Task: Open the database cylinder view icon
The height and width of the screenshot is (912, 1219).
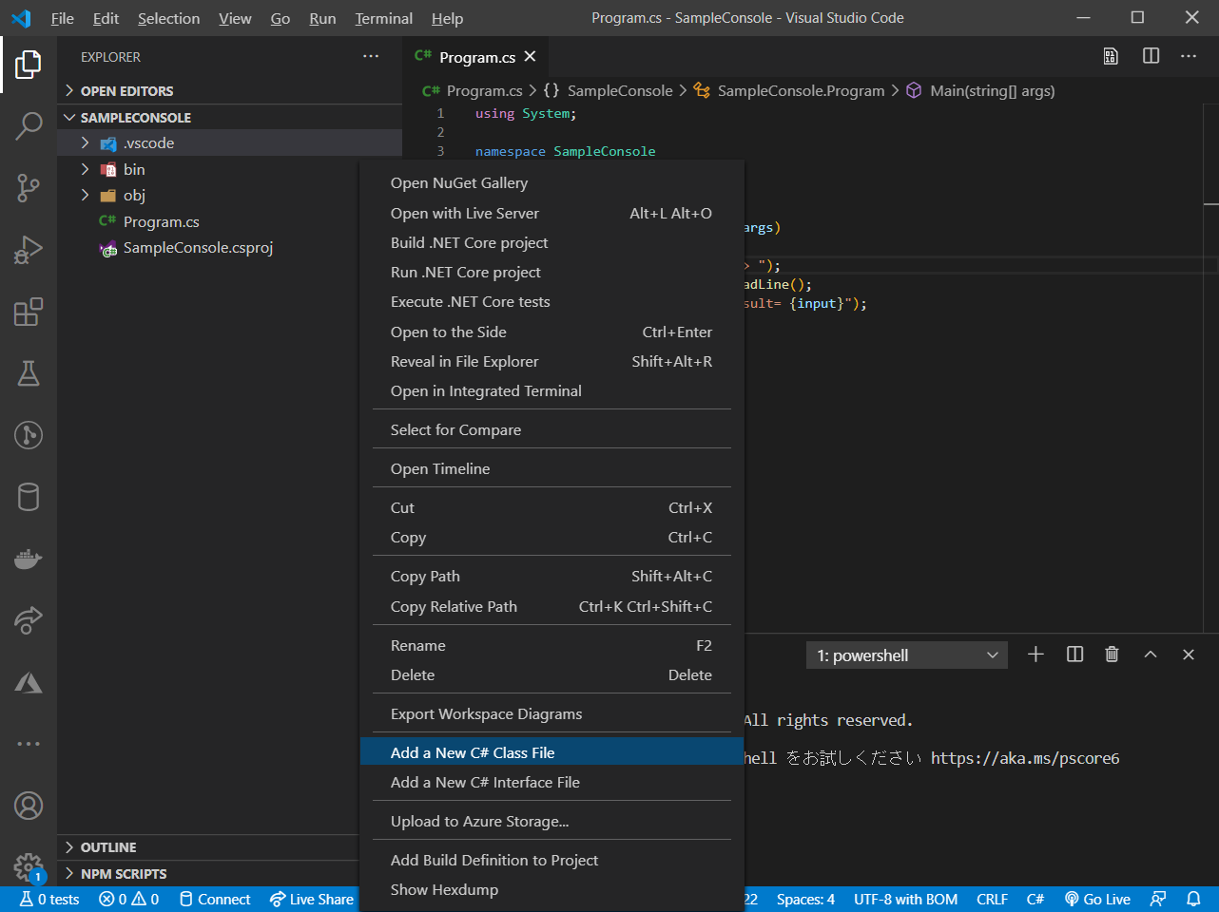Action: (29, 497)
